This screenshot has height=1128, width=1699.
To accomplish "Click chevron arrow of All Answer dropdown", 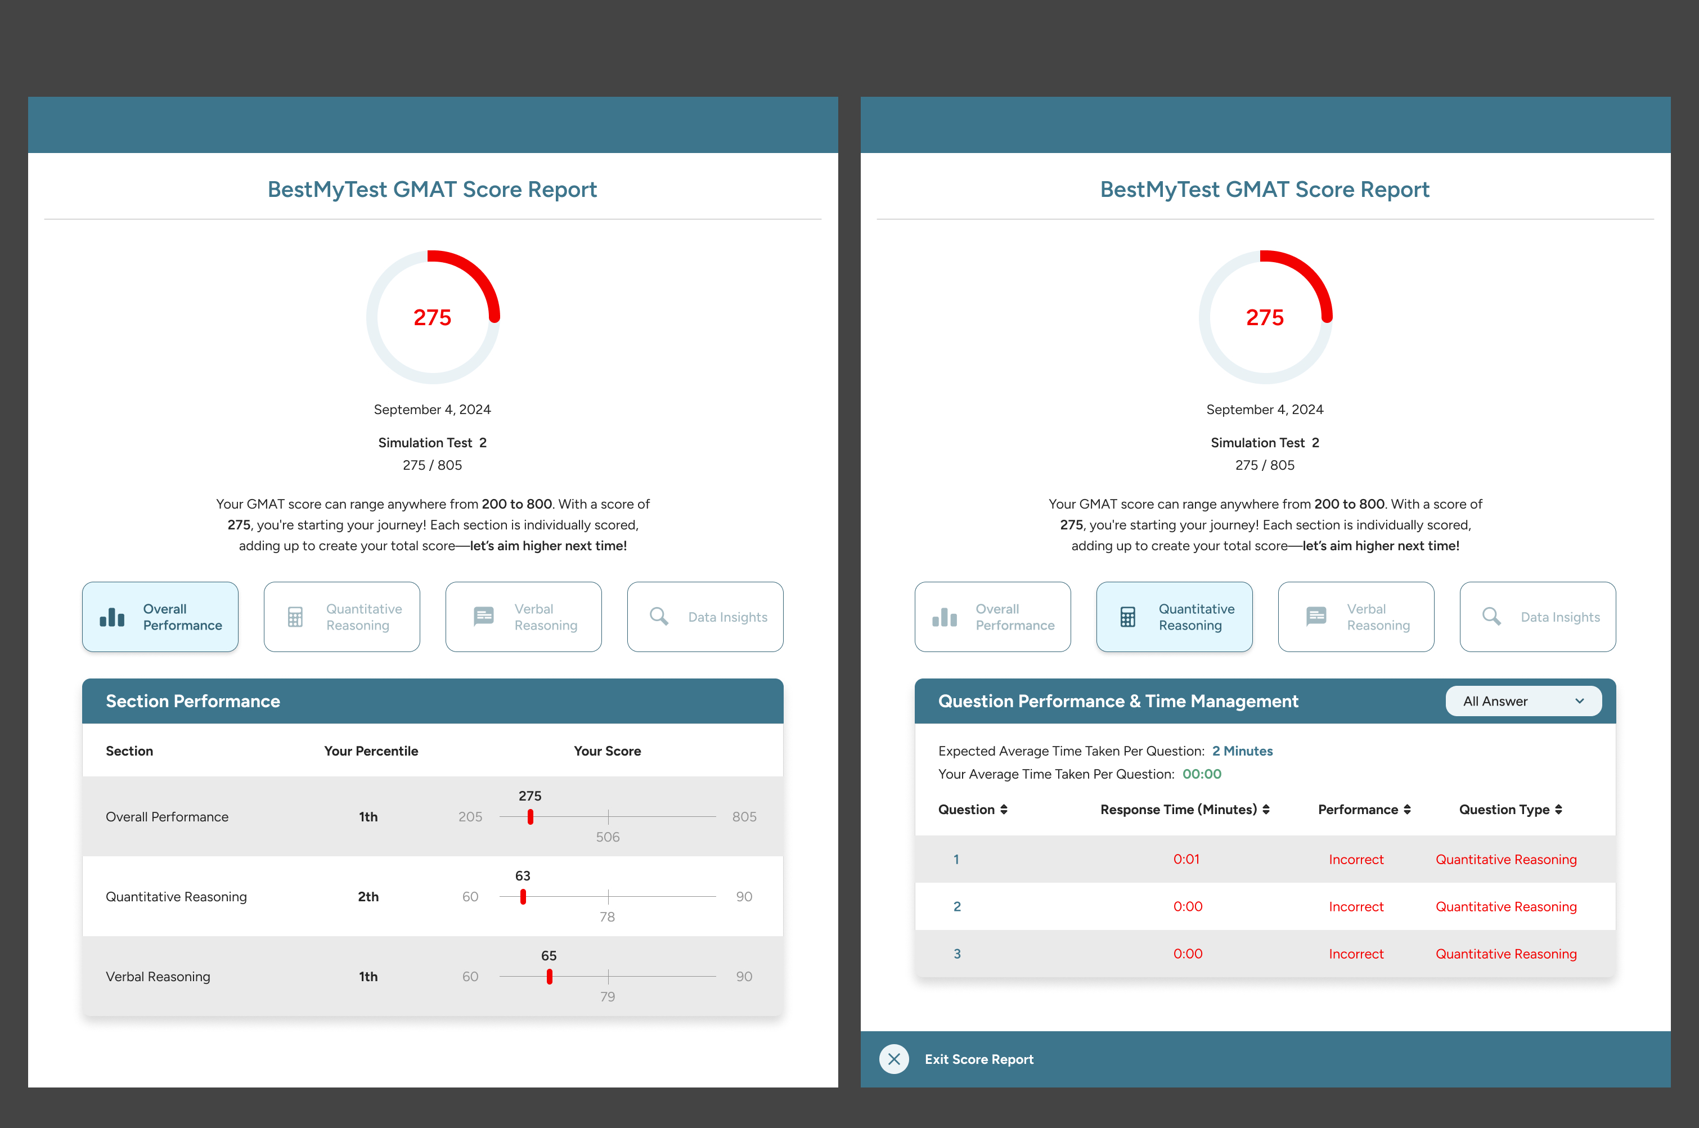I will click(x=1580, y=702).
